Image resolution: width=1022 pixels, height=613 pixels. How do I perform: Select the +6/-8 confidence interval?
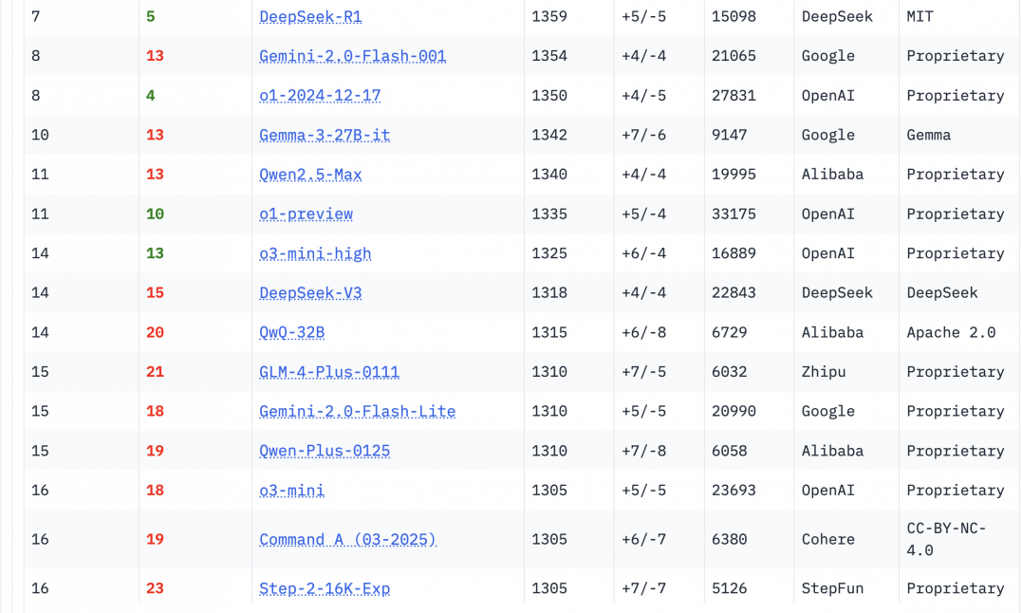[644, 332]
